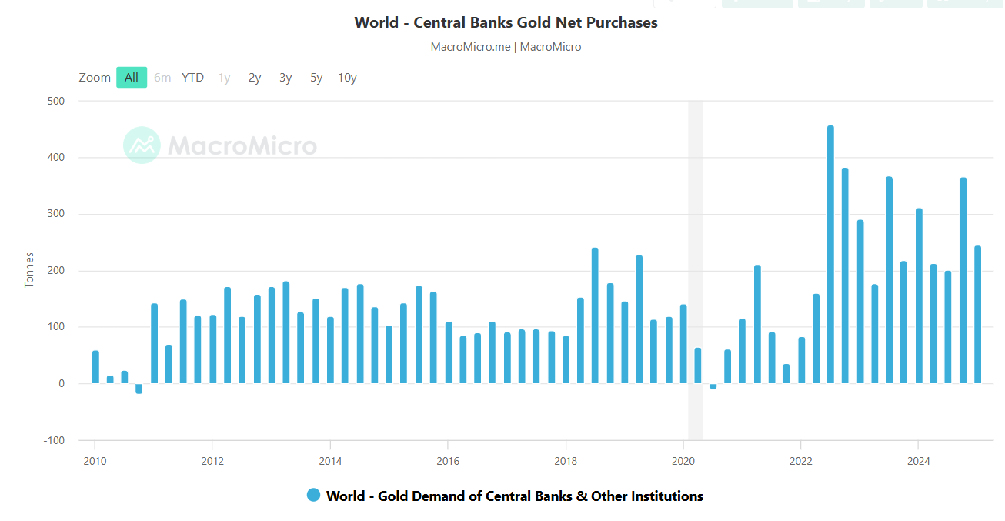
Task: Click the 400 y-axis label
Action: pyautogui.click(x=55, y=158)
